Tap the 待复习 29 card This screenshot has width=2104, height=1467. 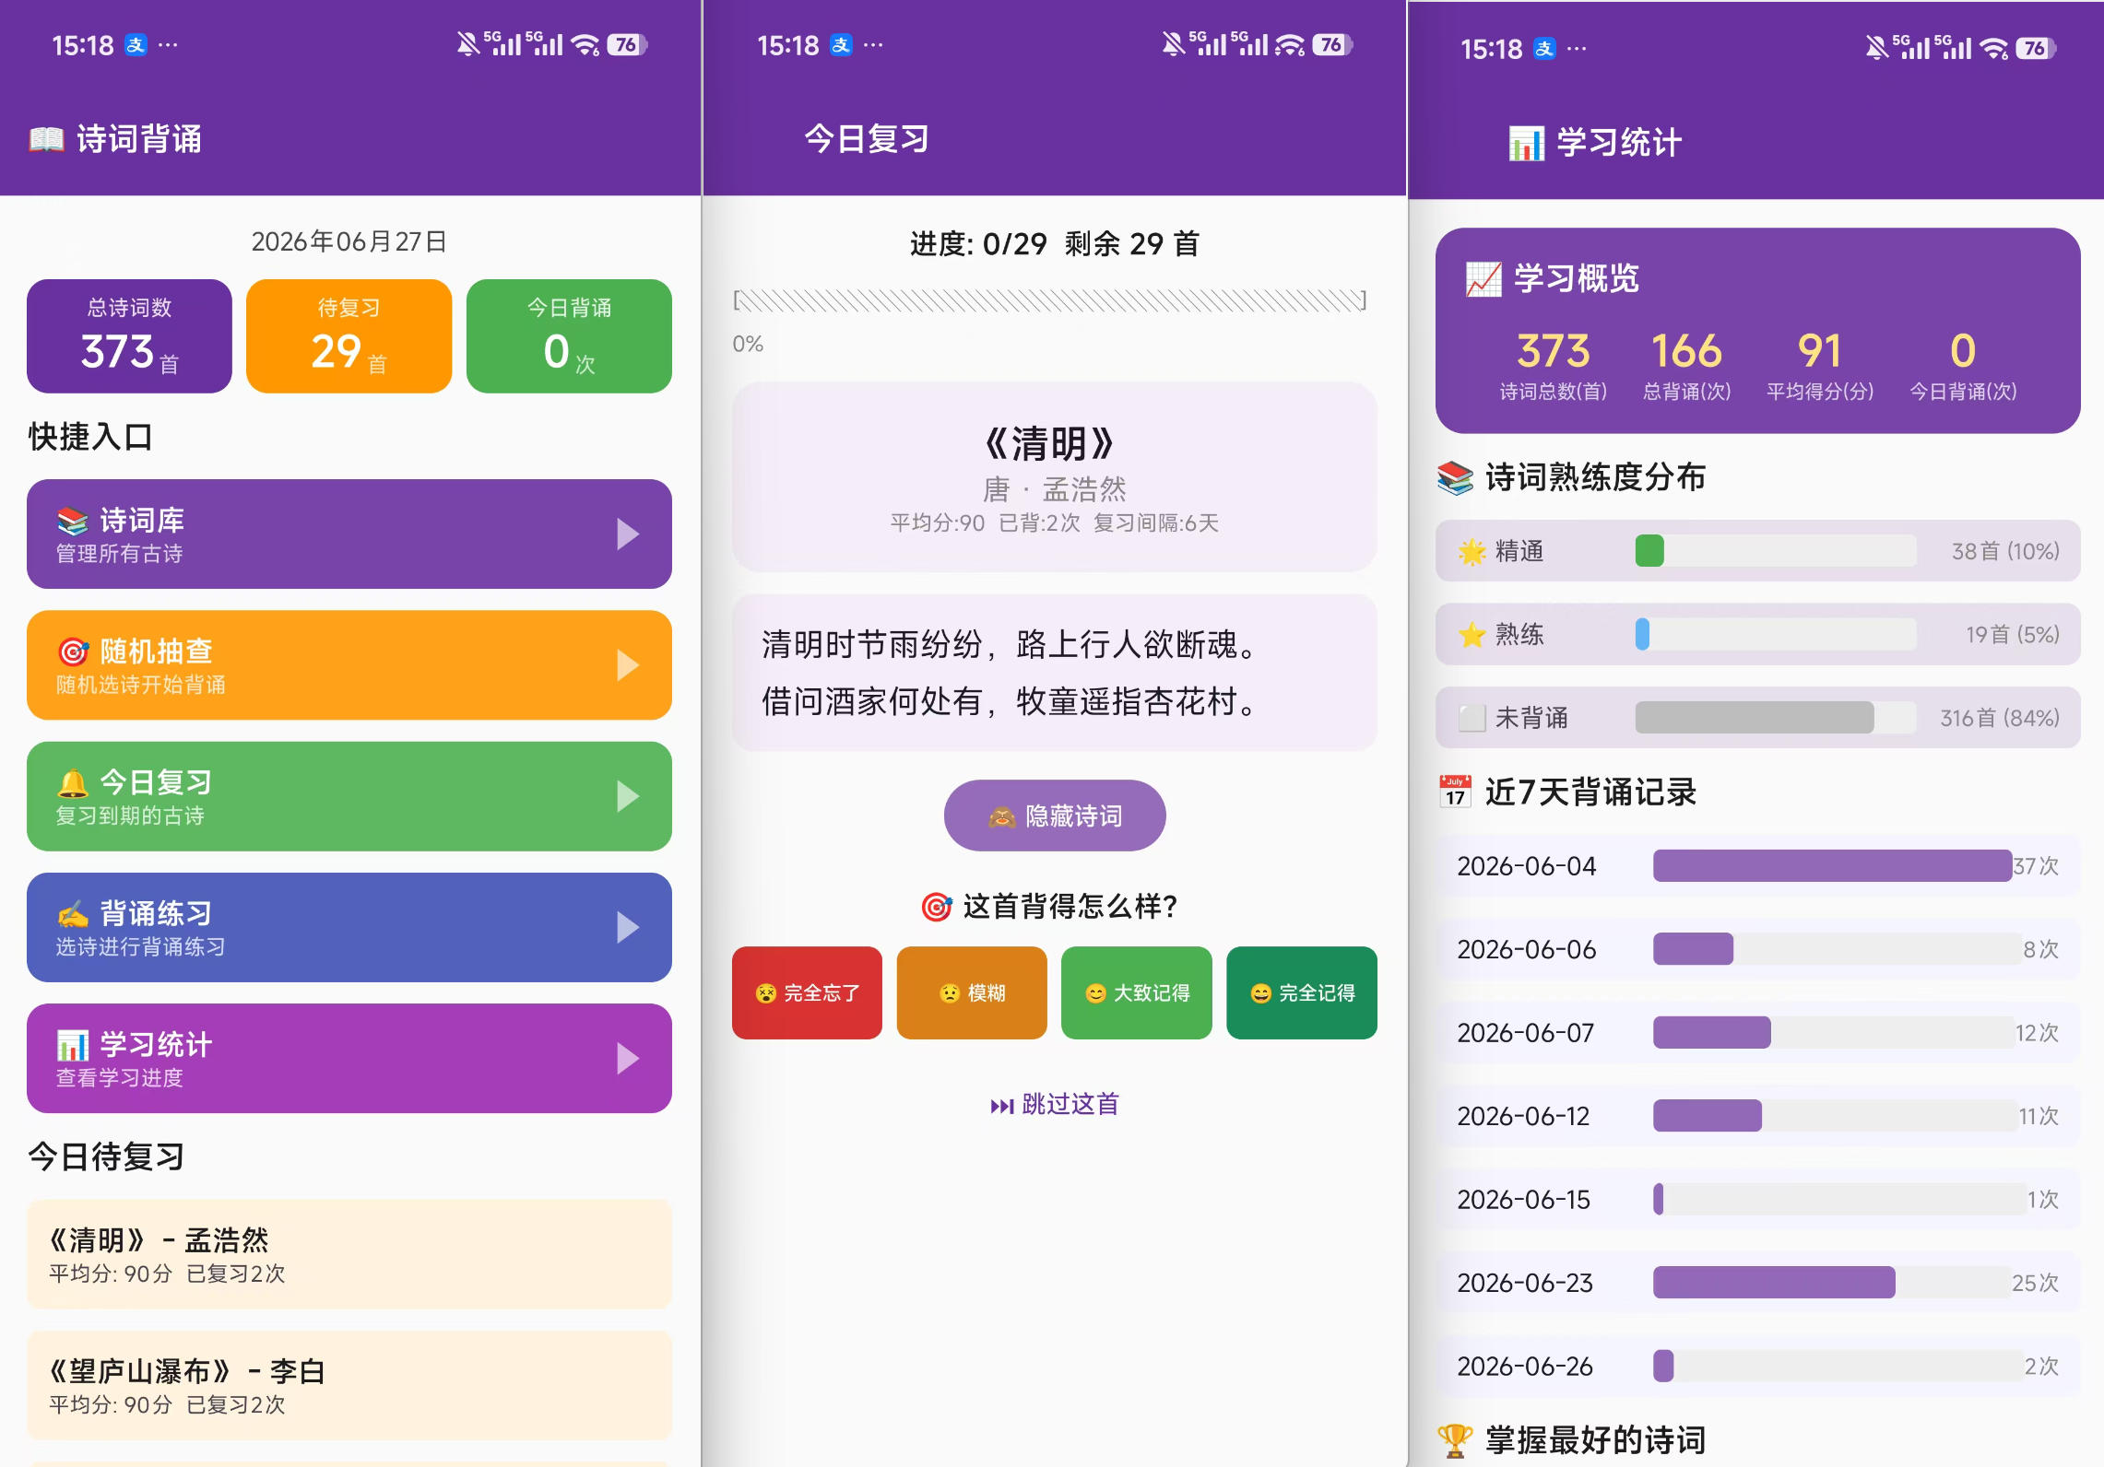click(x=349, y=336)
